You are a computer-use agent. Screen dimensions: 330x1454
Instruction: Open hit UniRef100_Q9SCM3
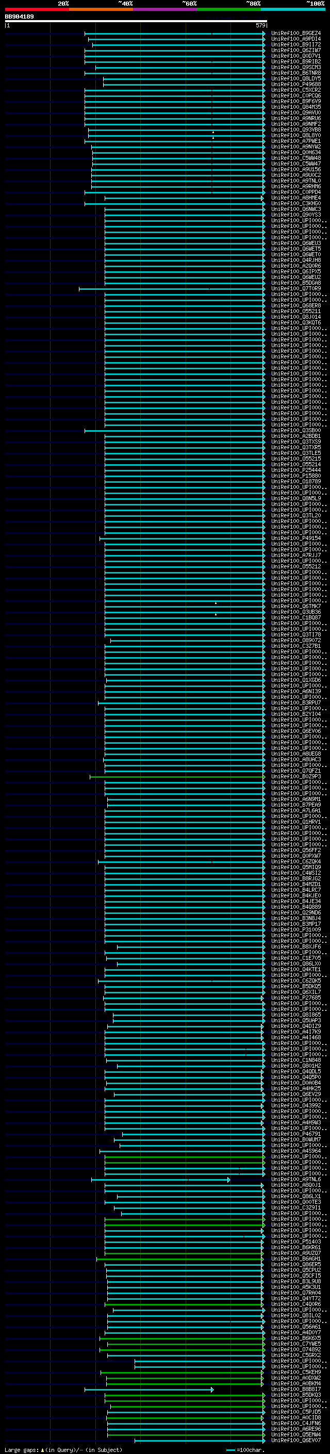(296, 67)
